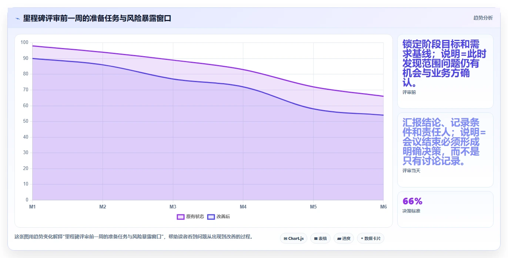Viewport: 508px width, 258px height.
Task: Click the 0 y-axis value
Action: [27, 200]
